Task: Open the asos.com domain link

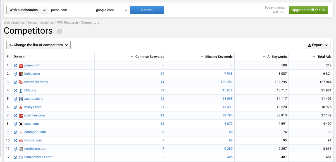Action: coord(32,124)
